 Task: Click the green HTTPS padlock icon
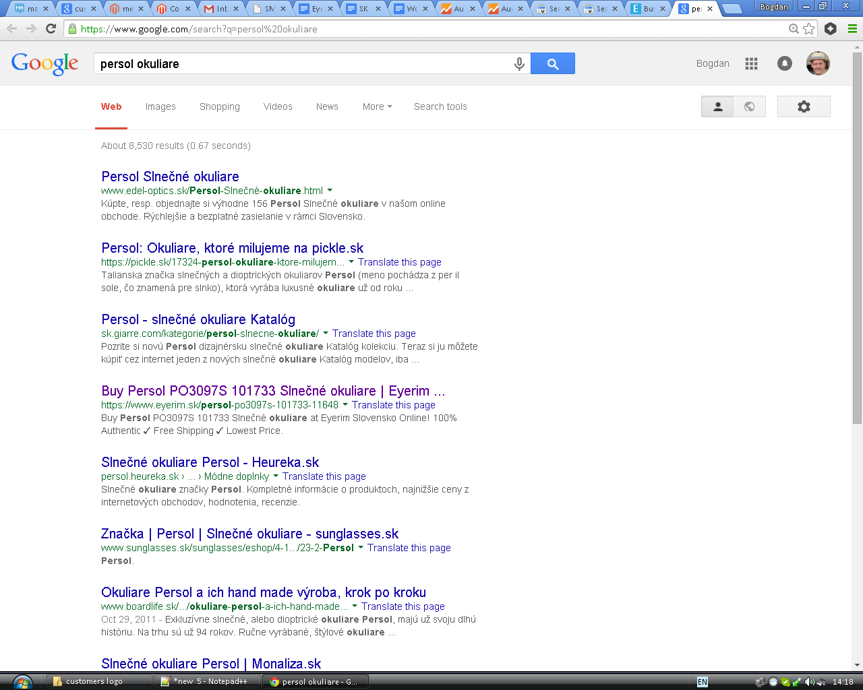click(x=72, y=29)
